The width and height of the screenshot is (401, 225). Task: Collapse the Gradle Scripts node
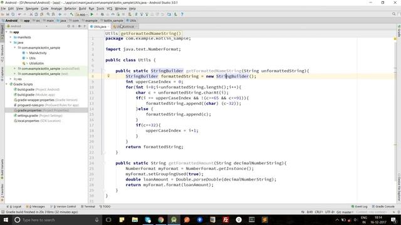pyautogui.click(x=7, y=84)
